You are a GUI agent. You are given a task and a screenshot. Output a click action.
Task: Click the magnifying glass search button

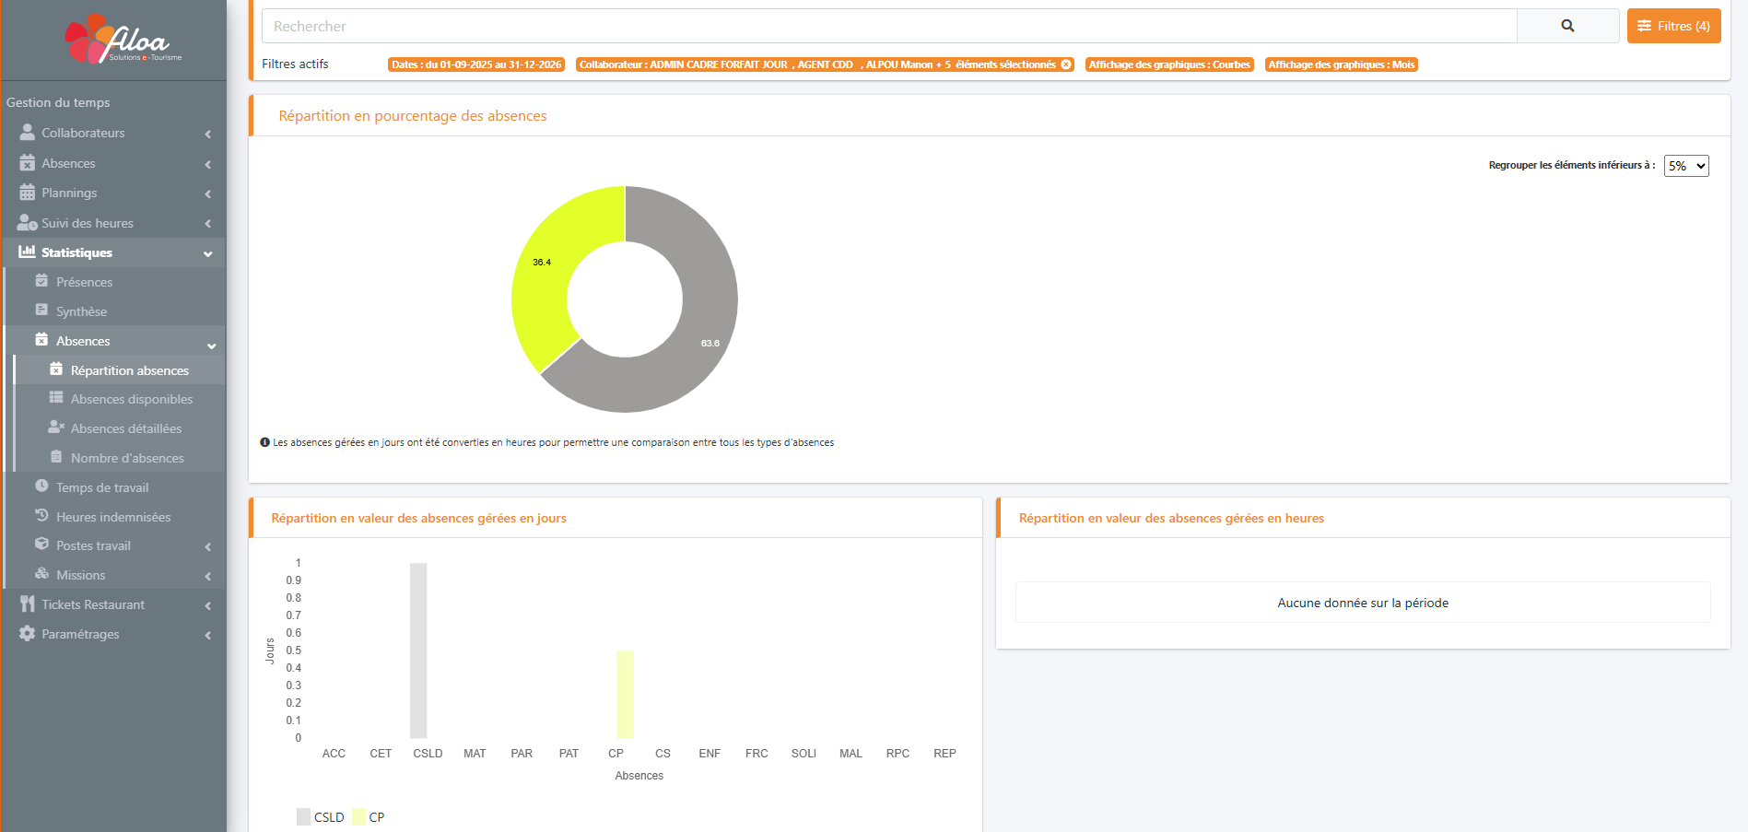[1567, 26]
